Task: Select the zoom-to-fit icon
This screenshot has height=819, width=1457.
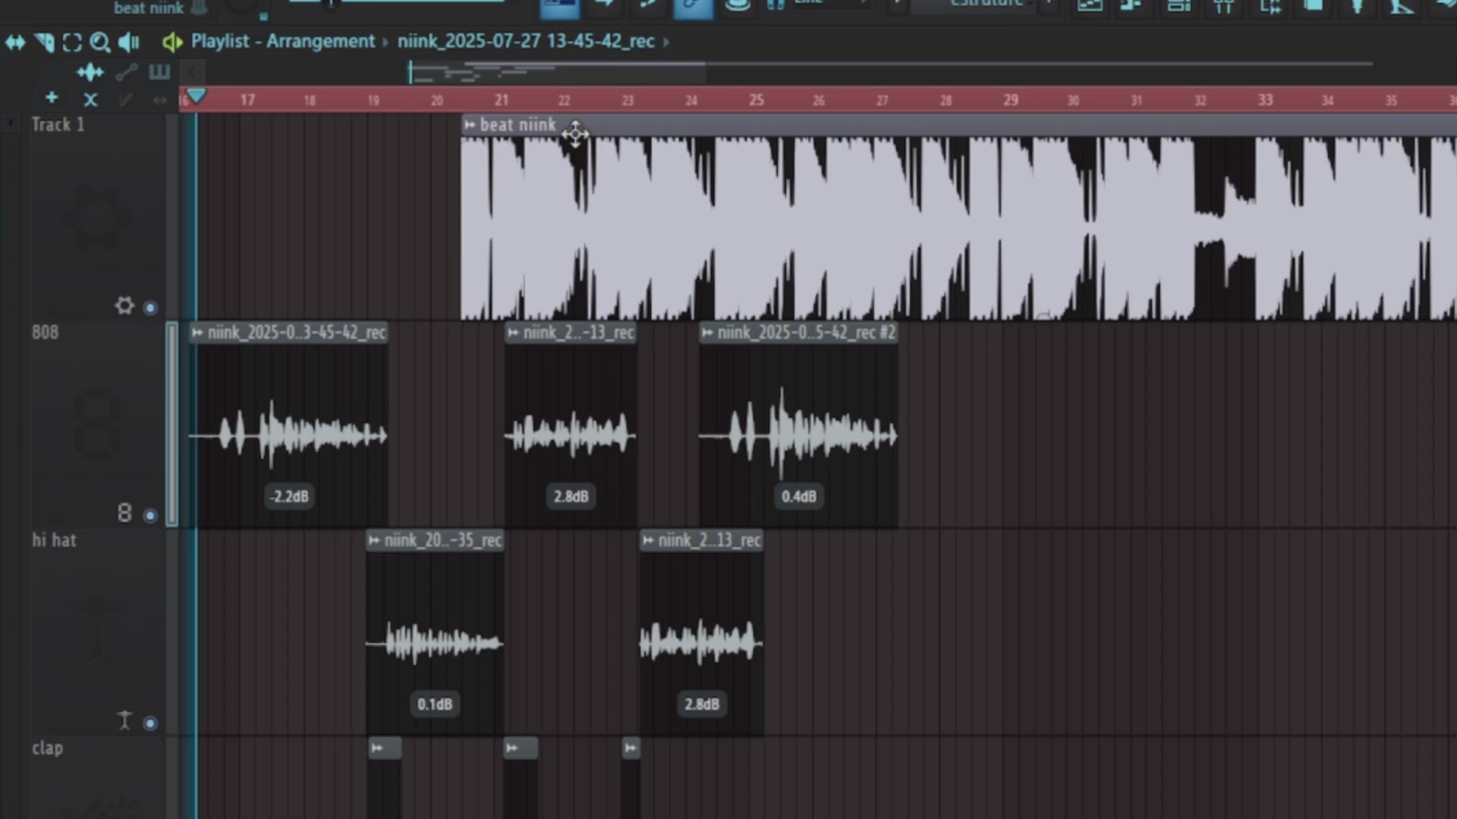Action: click(72, 42)
